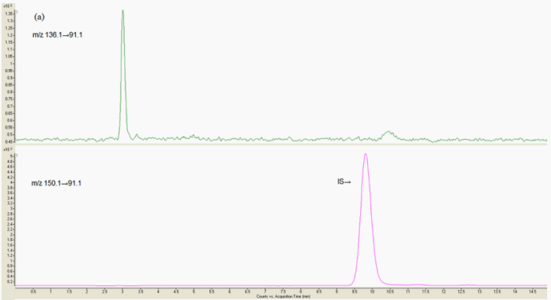Click the upper y-axis tick labeled 0.45
This screenshot has width=551, height=300.
(x=9, y=142)
